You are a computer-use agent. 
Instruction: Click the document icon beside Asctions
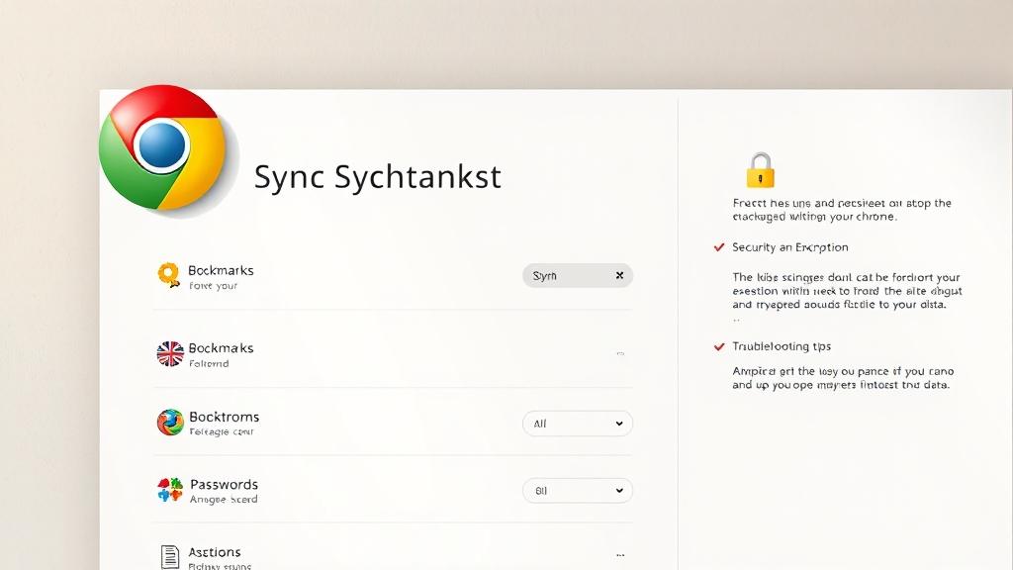click(170, 556)
